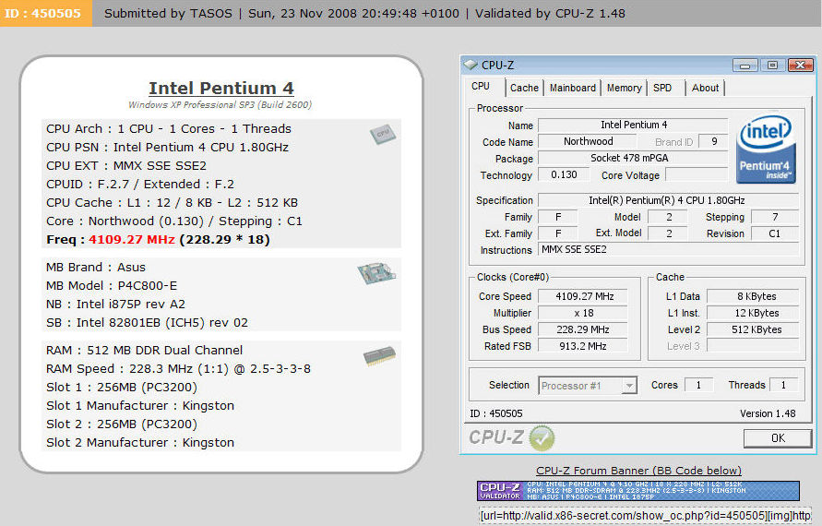
Task: Click 'RAM : 512 MB DDR Dual Channel'
Action: pos(144,351)
